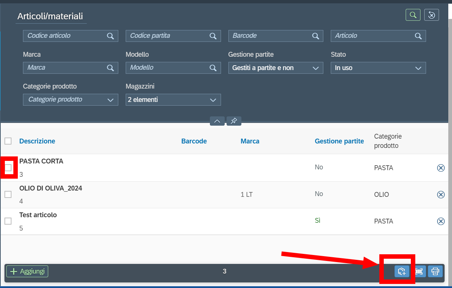Click the add stock box icon in footer
This screenshot has width=452, height=288.
pos(402,271)
